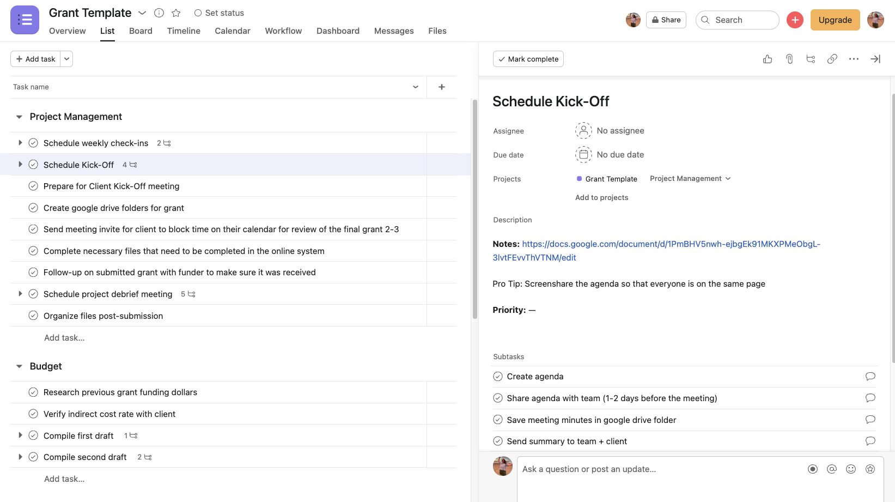Like this task with thumbs up icon
Viewport: 895px width, 502px height.
pyautogui.click(x=768, y=59)
